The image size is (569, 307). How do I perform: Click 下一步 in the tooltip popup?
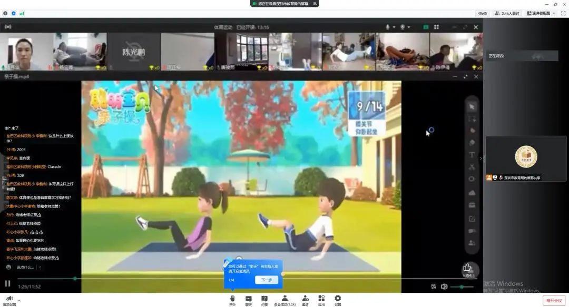click(267, 280)
